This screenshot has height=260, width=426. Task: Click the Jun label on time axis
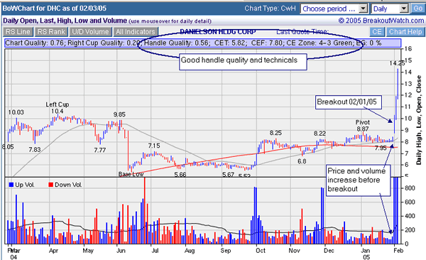click(121, 251)
